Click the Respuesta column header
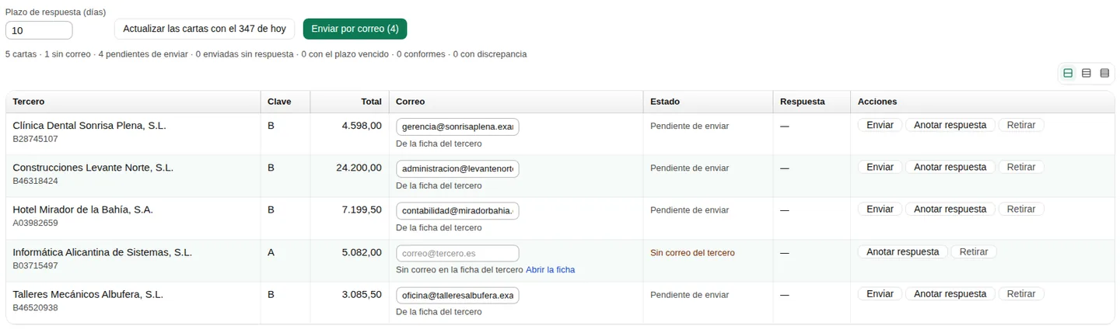The width and height of the screenshot is (1120, 329). coord(810,102)
